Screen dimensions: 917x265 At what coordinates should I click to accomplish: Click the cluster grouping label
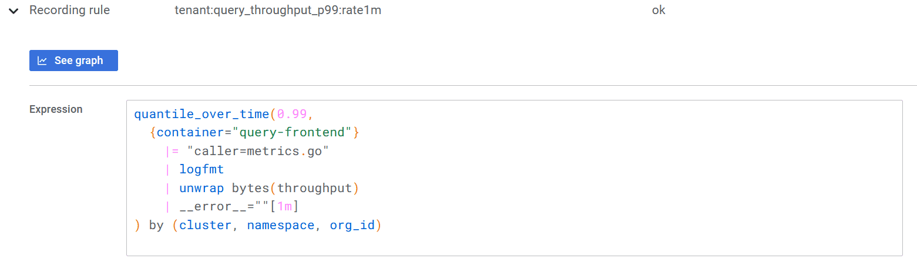pyautogui.click(x=205, y=225)
